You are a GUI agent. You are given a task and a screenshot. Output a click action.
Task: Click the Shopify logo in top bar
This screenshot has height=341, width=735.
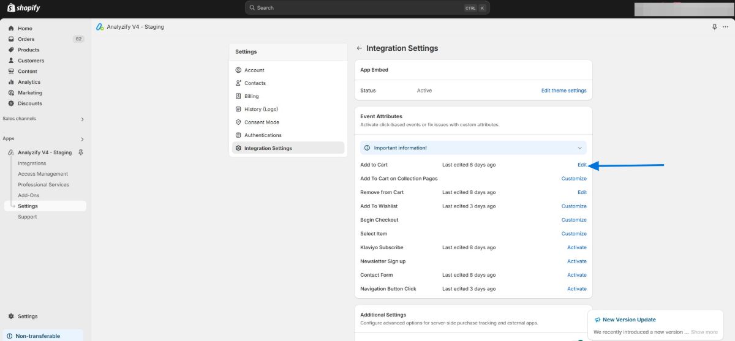pyautogui.click(x=23, y=8)
